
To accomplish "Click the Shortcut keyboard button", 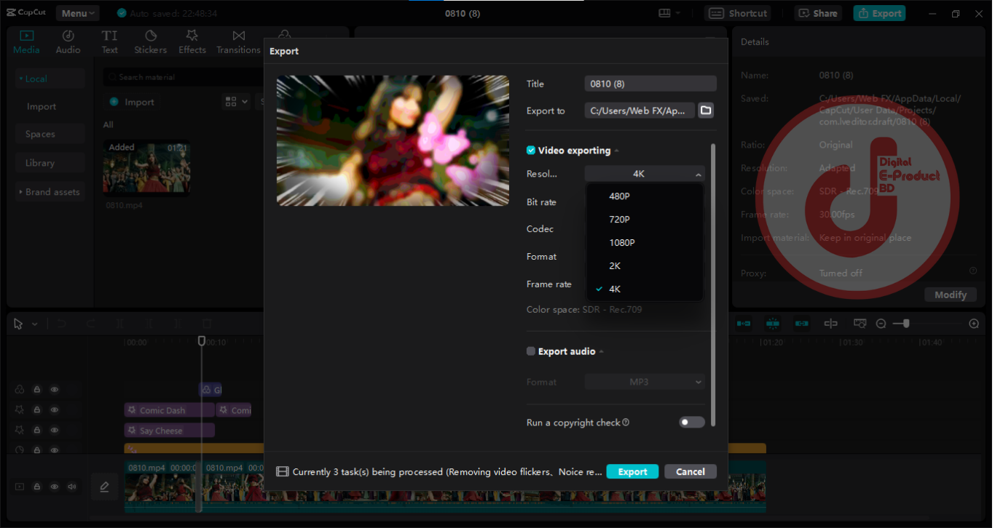I will 738,13.
